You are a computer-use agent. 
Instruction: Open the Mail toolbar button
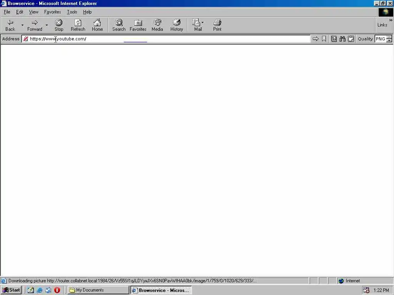click(198, 25)
